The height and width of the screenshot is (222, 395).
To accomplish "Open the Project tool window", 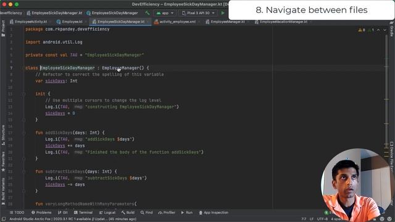I will [x=3, y=28].
